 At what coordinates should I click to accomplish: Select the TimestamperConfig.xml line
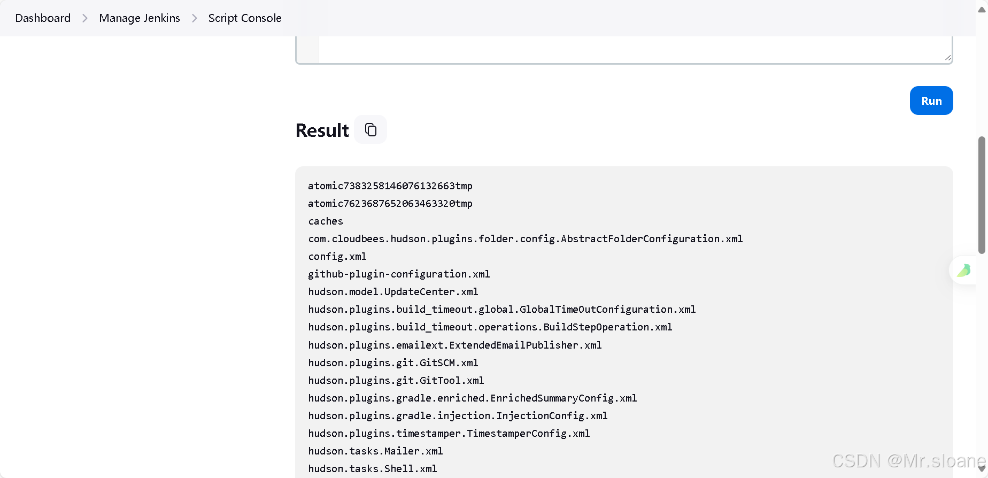pyautogui.click(x=449, y=434)
